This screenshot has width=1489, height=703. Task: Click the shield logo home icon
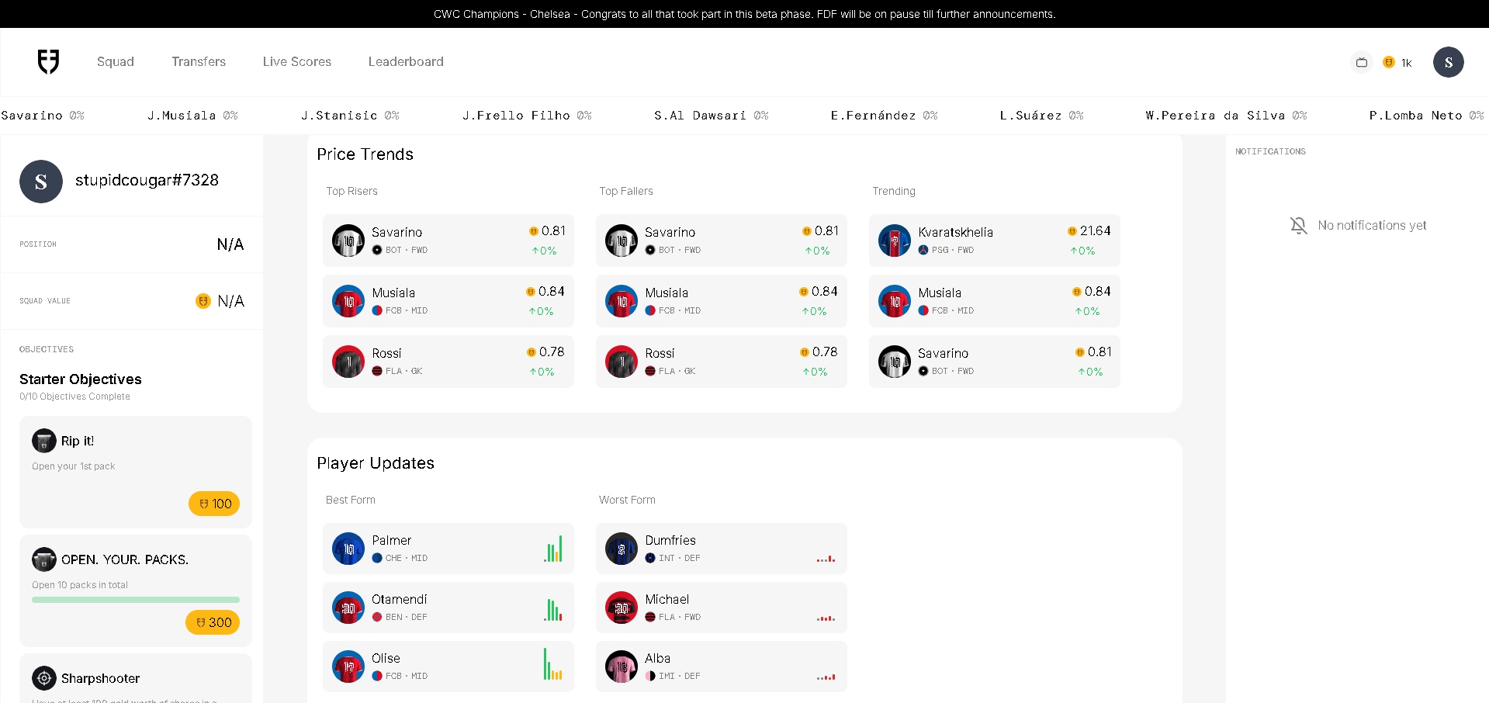(48, 61)
